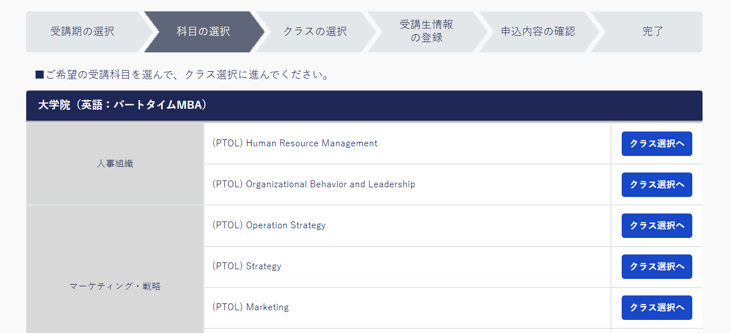The width and height of the screenshot is (731, 333).
Task: Open the クラスの選択 step
Action: [315, 32]
